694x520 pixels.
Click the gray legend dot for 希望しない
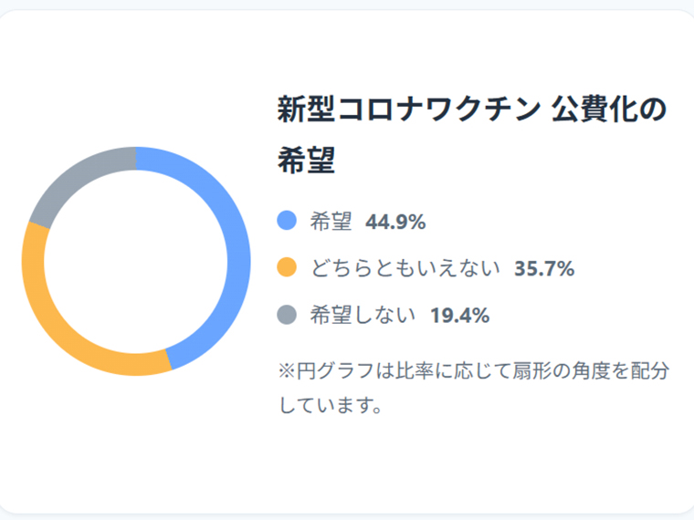(x=287, y=316)
